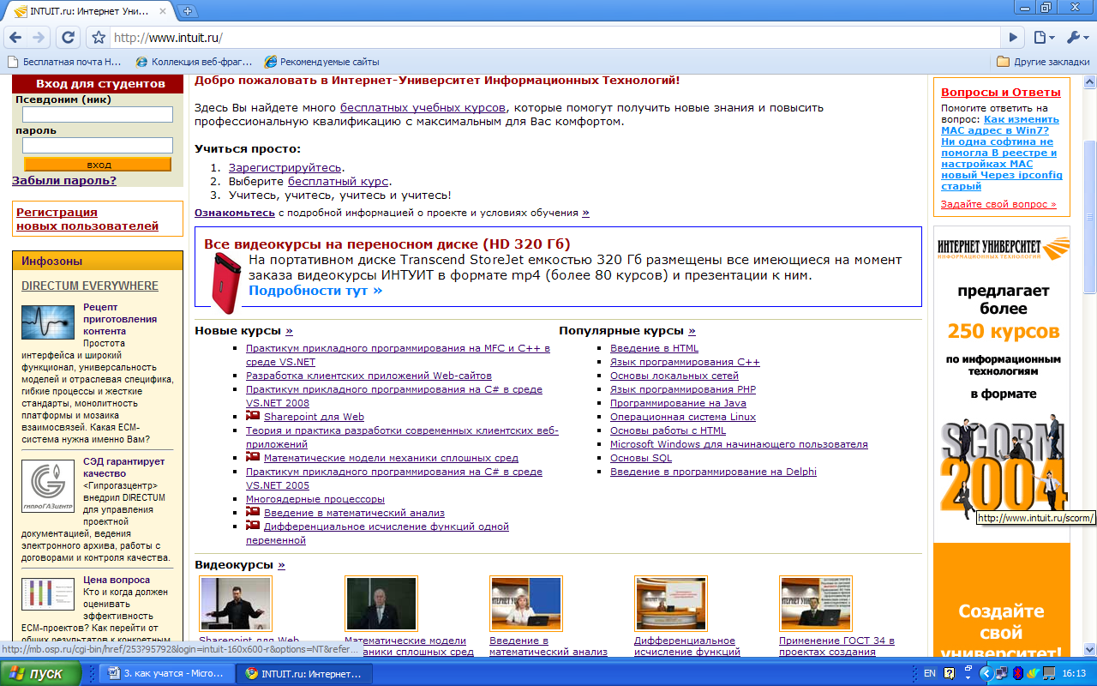Open бесплатных учебных курсов link
Screen dimensions: 1097x686
[x=423, y=107]
